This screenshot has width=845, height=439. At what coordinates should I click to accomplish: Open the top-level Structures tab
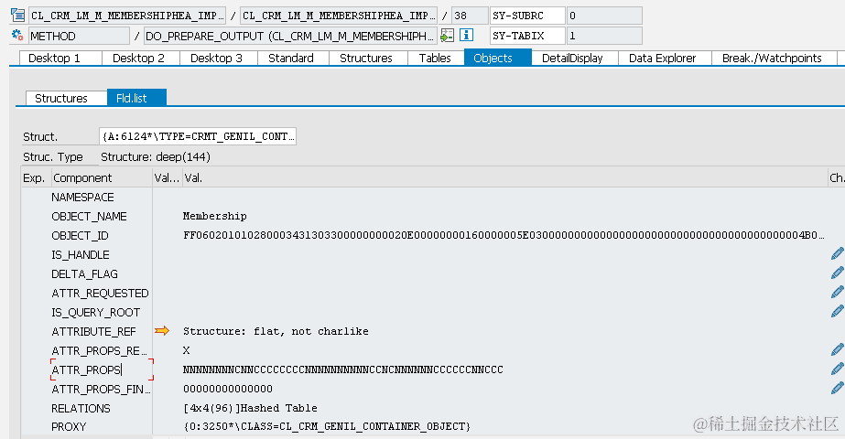coord(368,59)
